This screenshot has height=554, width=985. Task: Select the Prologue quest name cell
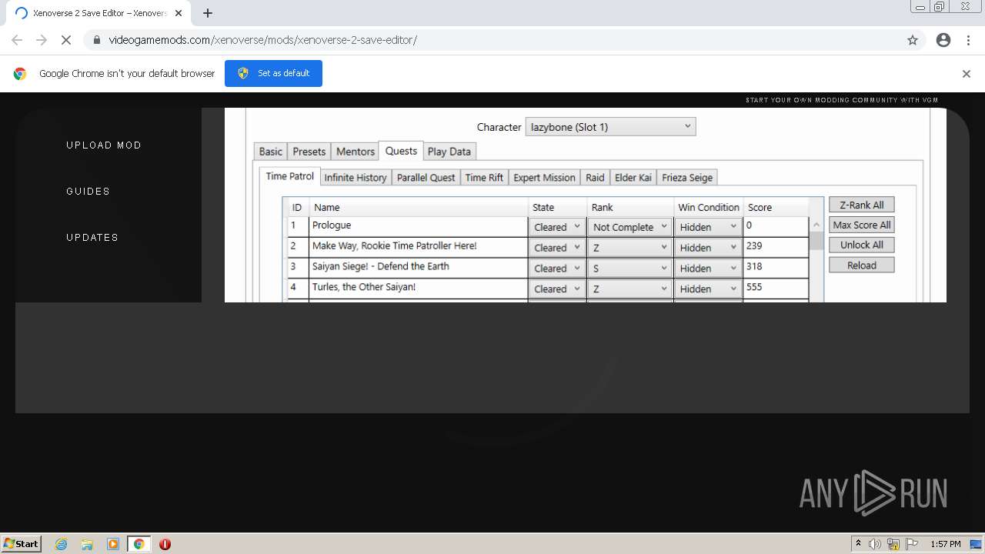pos(419,226)
